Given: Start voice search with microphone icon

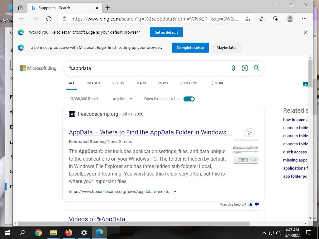Looking at the screenshot, I should point(234,68).
